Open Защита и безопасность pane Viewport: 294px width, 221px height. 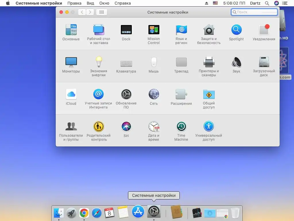coord(209,34)
